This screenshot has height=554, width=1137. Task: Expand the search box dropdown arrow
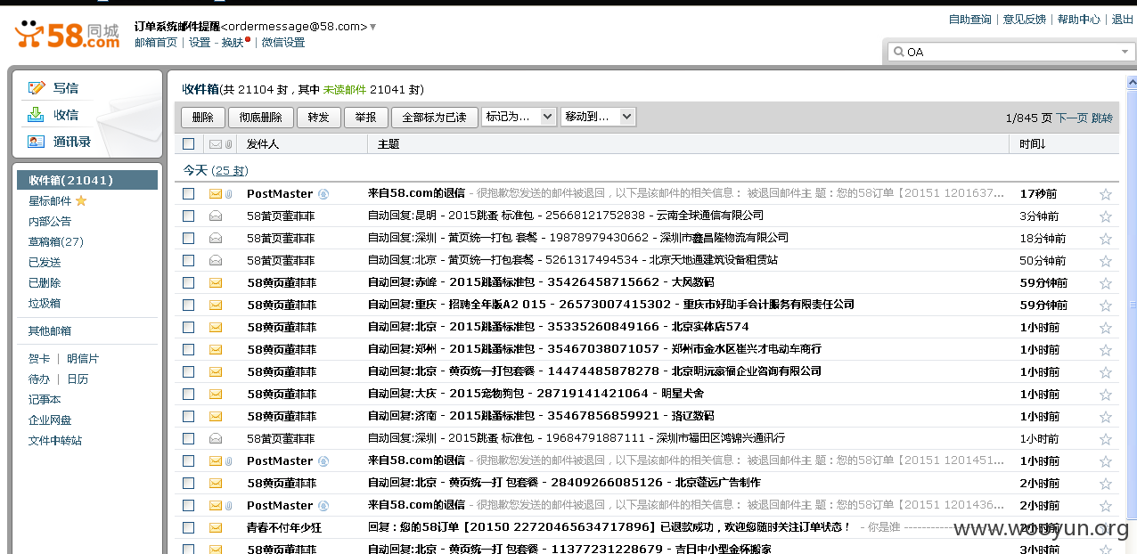point(1125,52)
